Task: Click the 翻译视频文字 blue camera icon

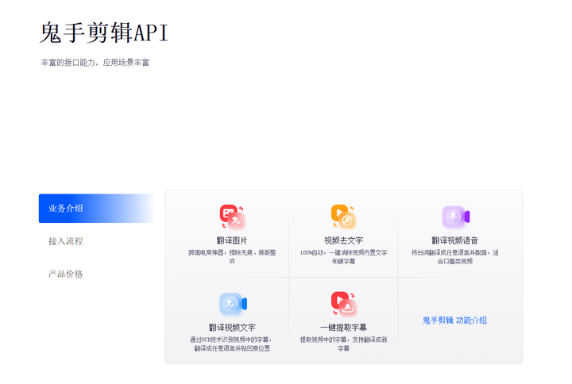Action: (233, 304)
